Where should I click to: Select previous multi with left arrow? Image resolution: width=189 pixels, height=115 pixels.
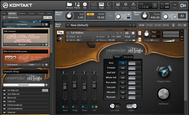coord(130,25)
